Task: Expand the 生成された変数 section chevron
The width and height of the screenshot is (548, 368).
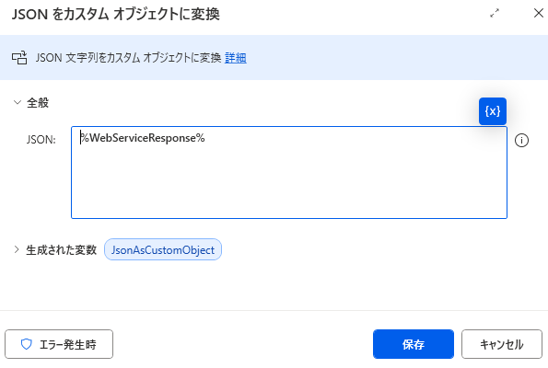Action: coord(17,249)
